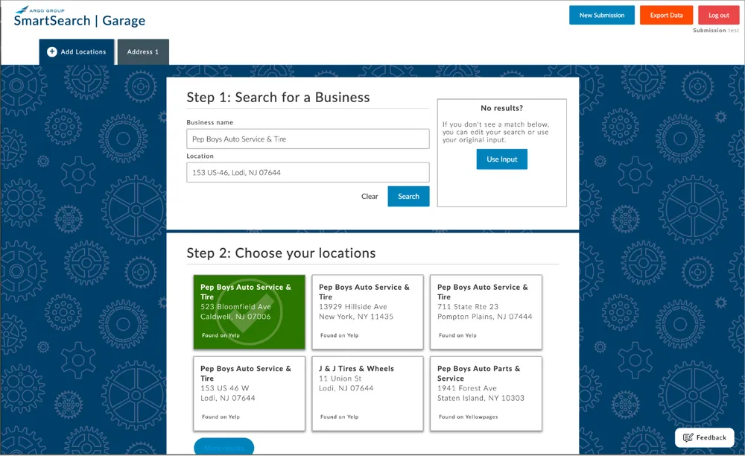Click the Export Data button
Screen dimensions: 745x456
click(x=666, y=15)
